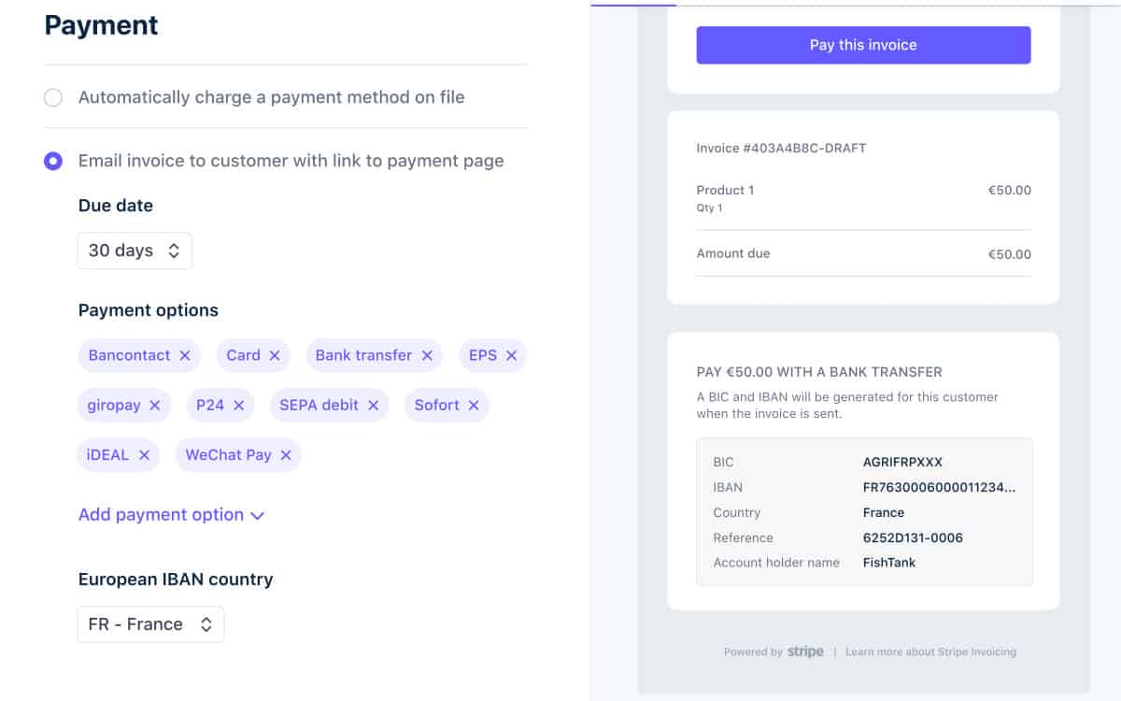
Task: Select automatically charge a payment method
Action: point(53,97)
